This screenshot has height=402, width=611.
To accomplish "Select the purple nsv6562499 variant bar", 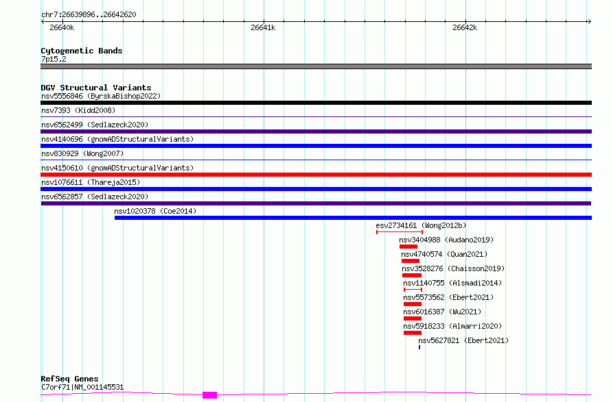I will pyautogui.click(x=316, y=131).
